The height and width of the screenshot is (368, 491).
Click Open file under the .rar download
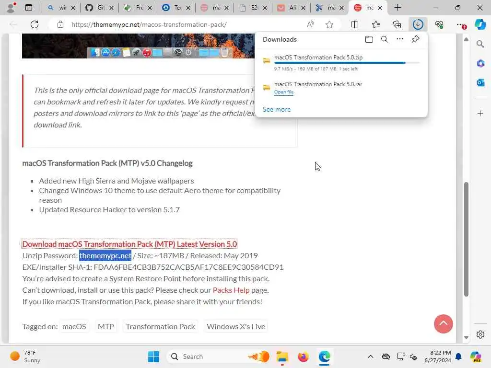(284, 92)
